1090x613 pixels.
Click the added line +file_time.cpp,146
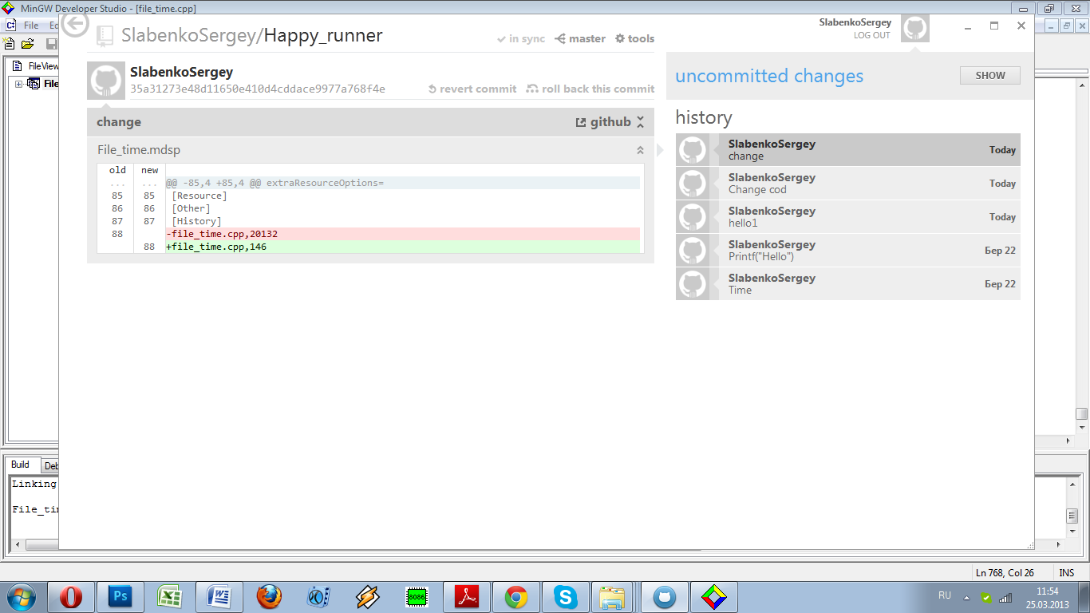[403, 247]
